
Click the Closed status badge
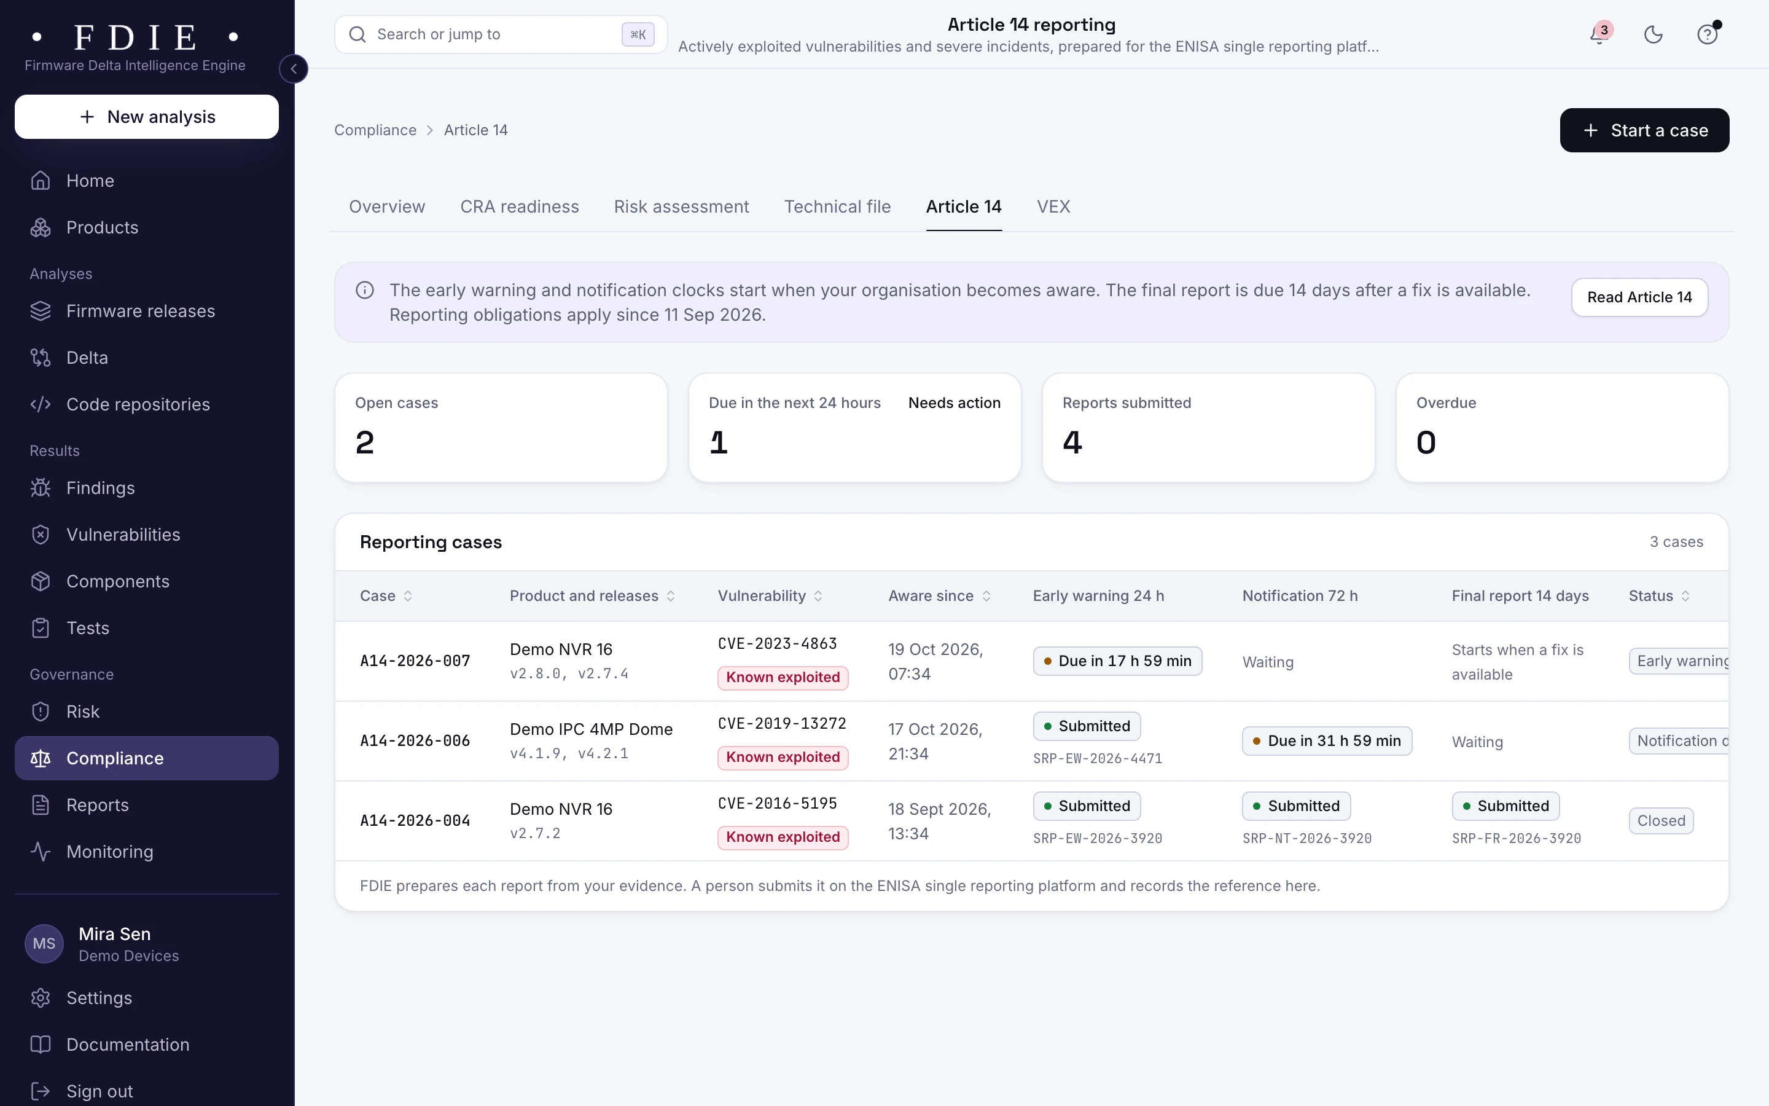click(1661, 821)
